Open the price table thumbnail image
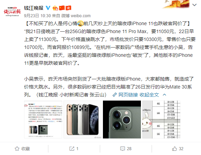201x155 pixels. click(161, 120)
